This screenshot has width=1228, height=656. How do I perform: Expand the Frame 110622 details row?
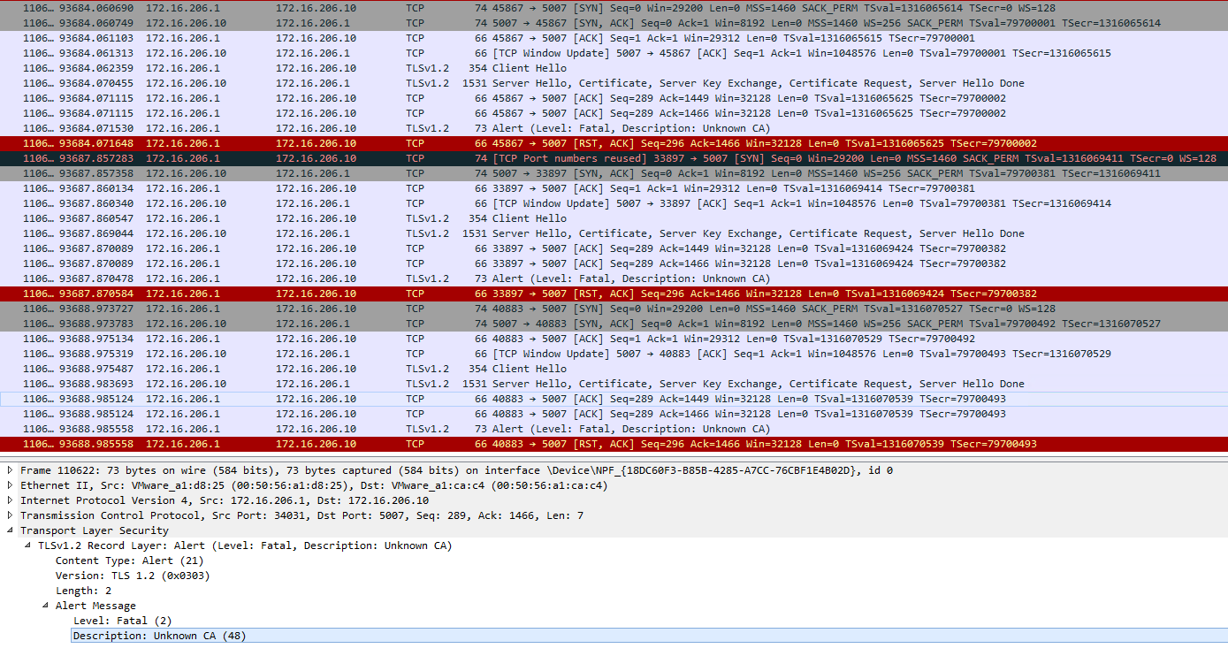click(x=11, y=470)
